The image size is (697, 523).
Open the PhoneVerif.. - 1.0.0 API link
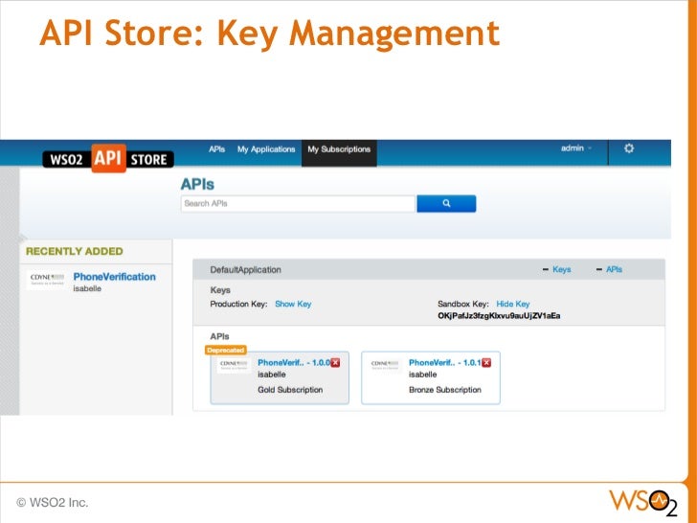pyautogui.click(x=294, y=363)
